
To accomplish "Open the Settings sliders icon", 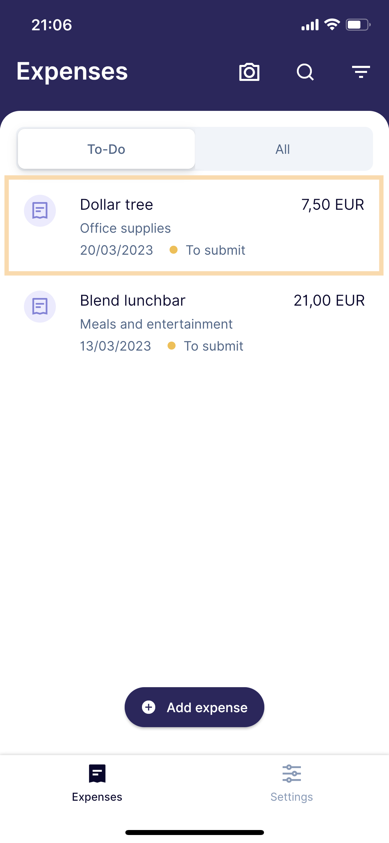I will (x=292, y=773).
